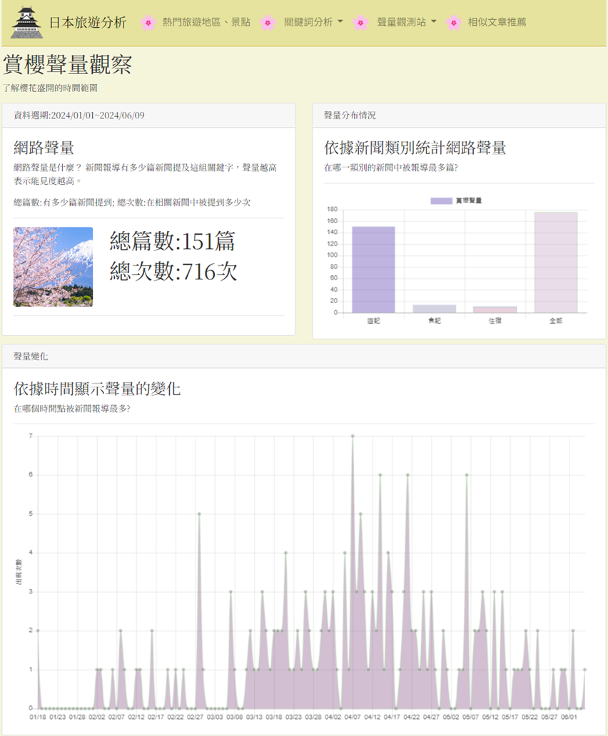Open the 相似文章推薦 nav item
This screenshot has width=608, height=736.
pyautogui.click(x=497, y=22)
